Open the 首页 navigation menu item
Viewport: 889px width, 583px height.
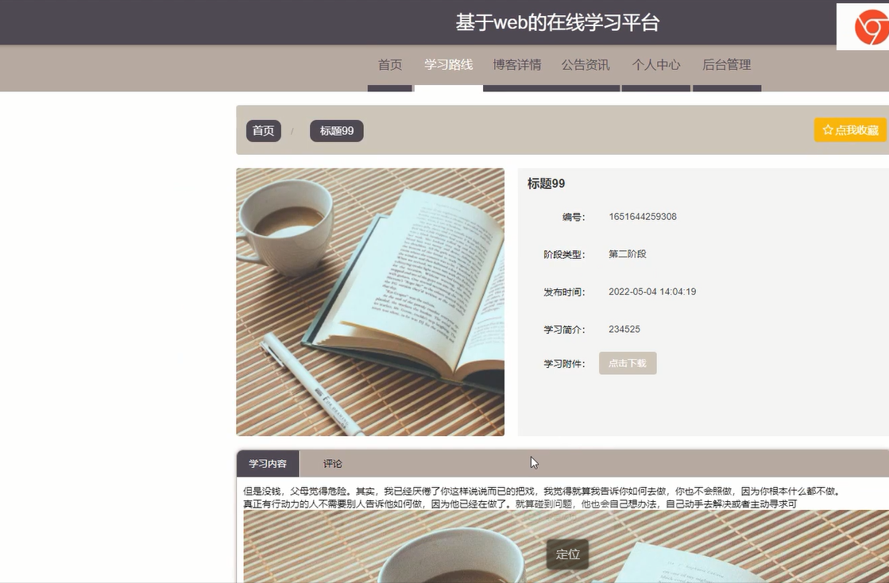(390, 64)
